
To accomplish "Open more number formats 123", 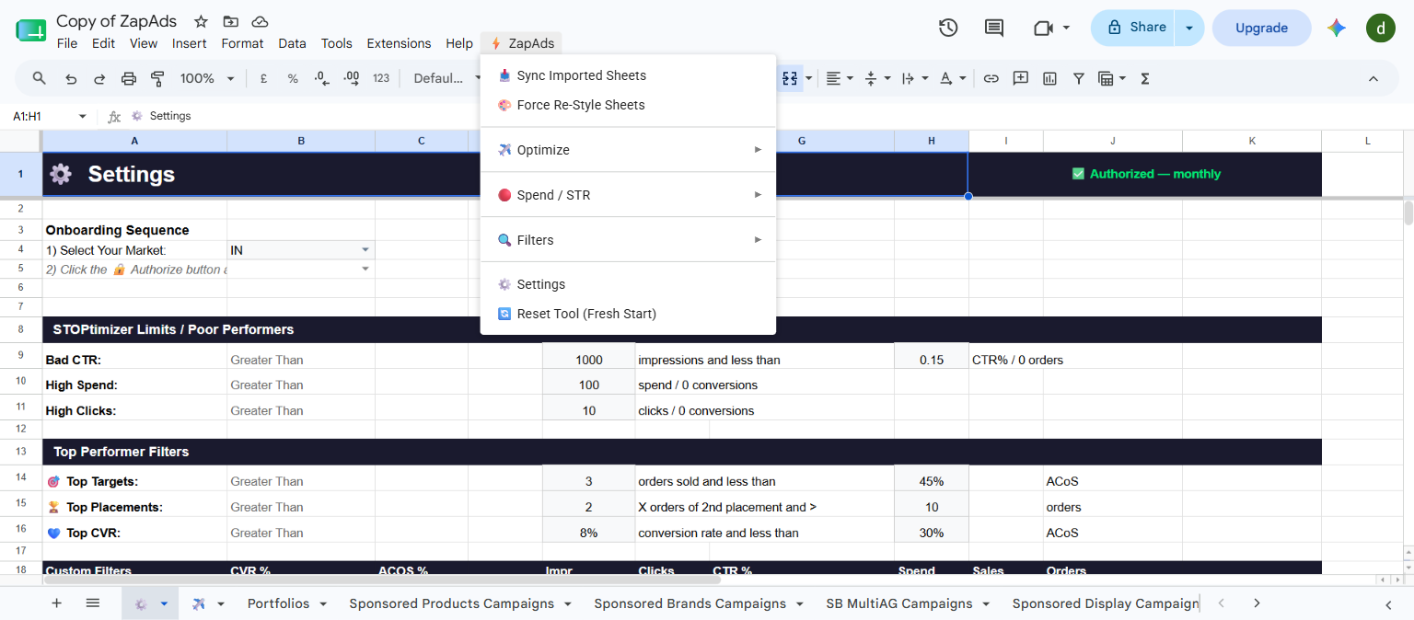I will [381, 78].
